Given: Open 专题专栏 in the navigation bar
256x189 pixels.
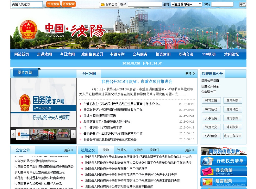Looking at the screenshot, I should [x=117, y=54].
